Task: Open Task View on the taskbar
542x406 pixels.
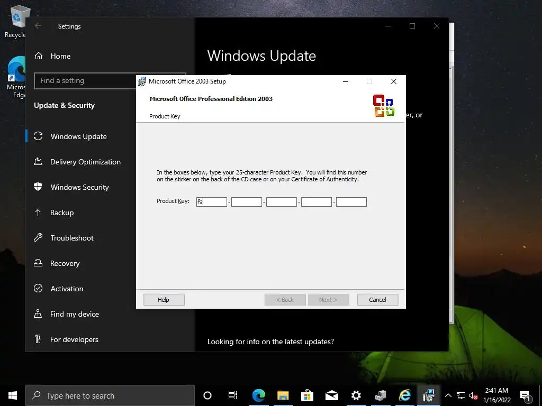Action: [x=233, y=395]
